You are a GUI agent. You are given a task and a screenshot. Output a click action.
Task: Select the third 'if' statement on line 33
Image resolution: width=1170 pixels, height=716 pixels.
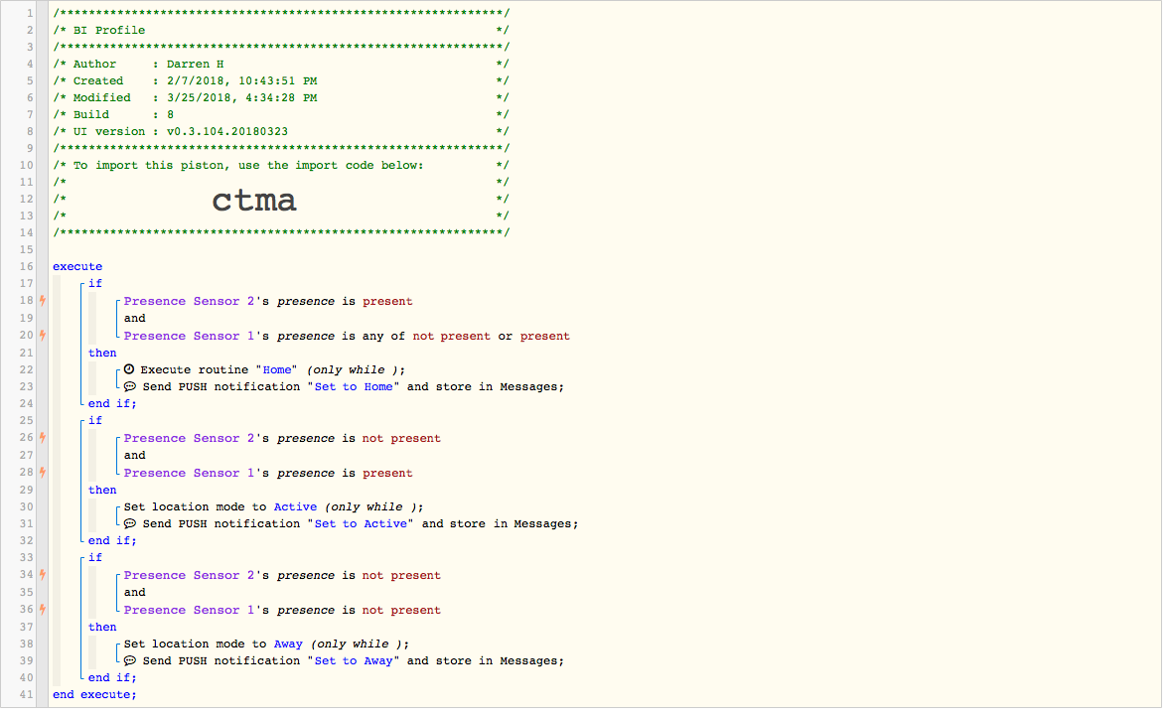(x=94, y=558)
